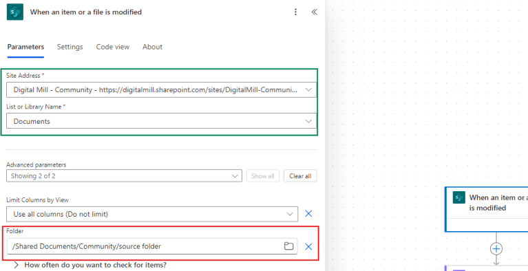528x271 pixels.
Task: Click the SharePoint icon in the panel header
Action: (x=15, y=12)
